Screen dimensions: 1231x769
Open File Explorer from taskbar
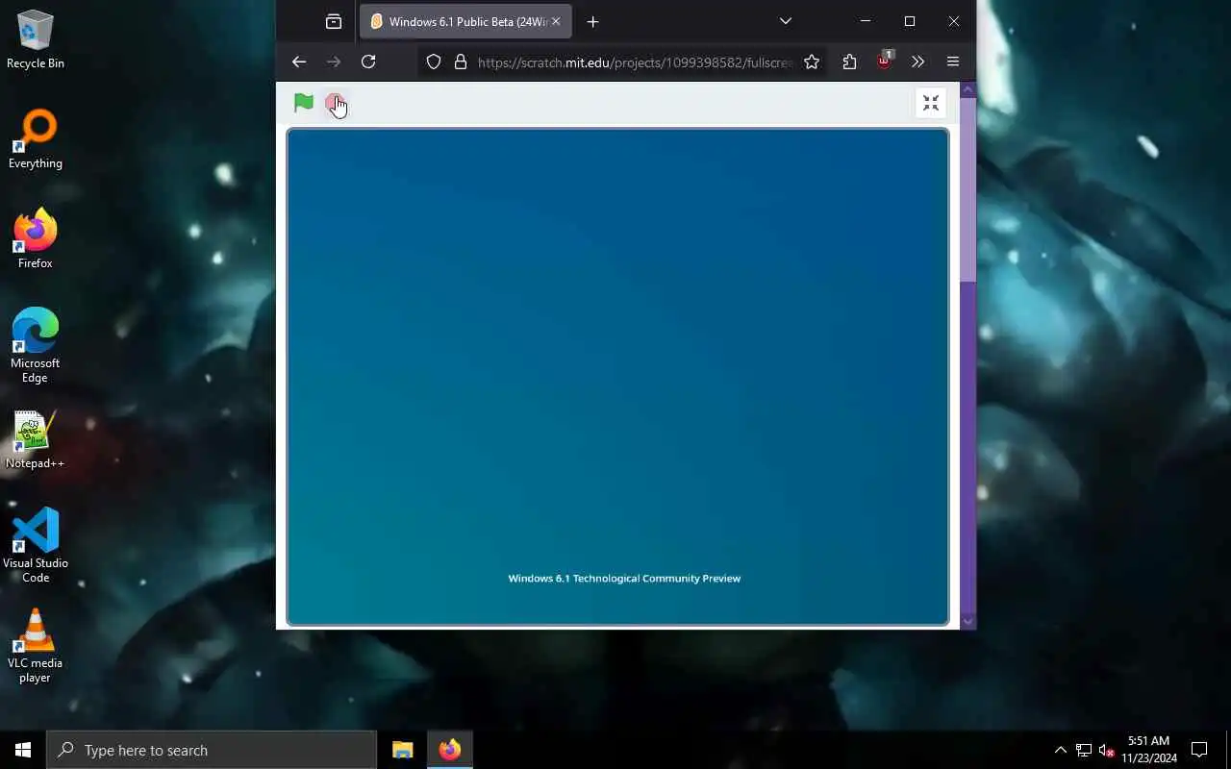click(x=403, y=750)
